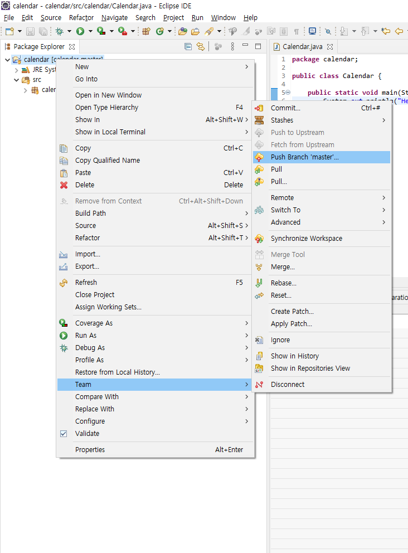Open the Navigate menu
The height and width of the screenshot is (553, 408).
click(x=115, y=18)
